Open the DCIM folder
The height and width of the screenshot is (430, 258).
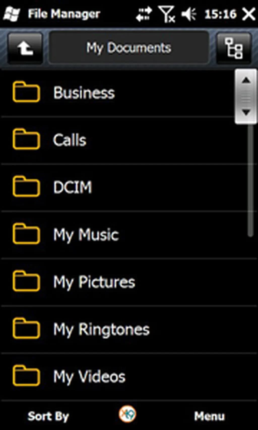point(73,187)
